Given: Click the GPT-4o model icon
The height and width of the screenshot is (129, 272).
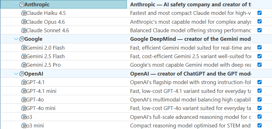Looking at the screenshot, I should tap(24, 100).
